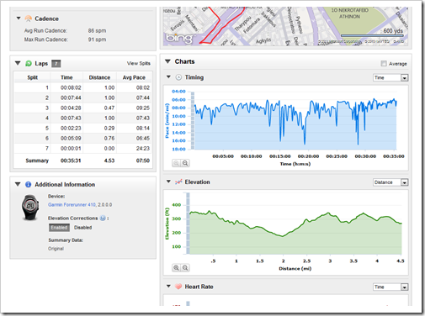Viewport: 425px width, 316px height.
Task: Collapse the Heart Rate chart triangle
Action: [x=168, y=286]
